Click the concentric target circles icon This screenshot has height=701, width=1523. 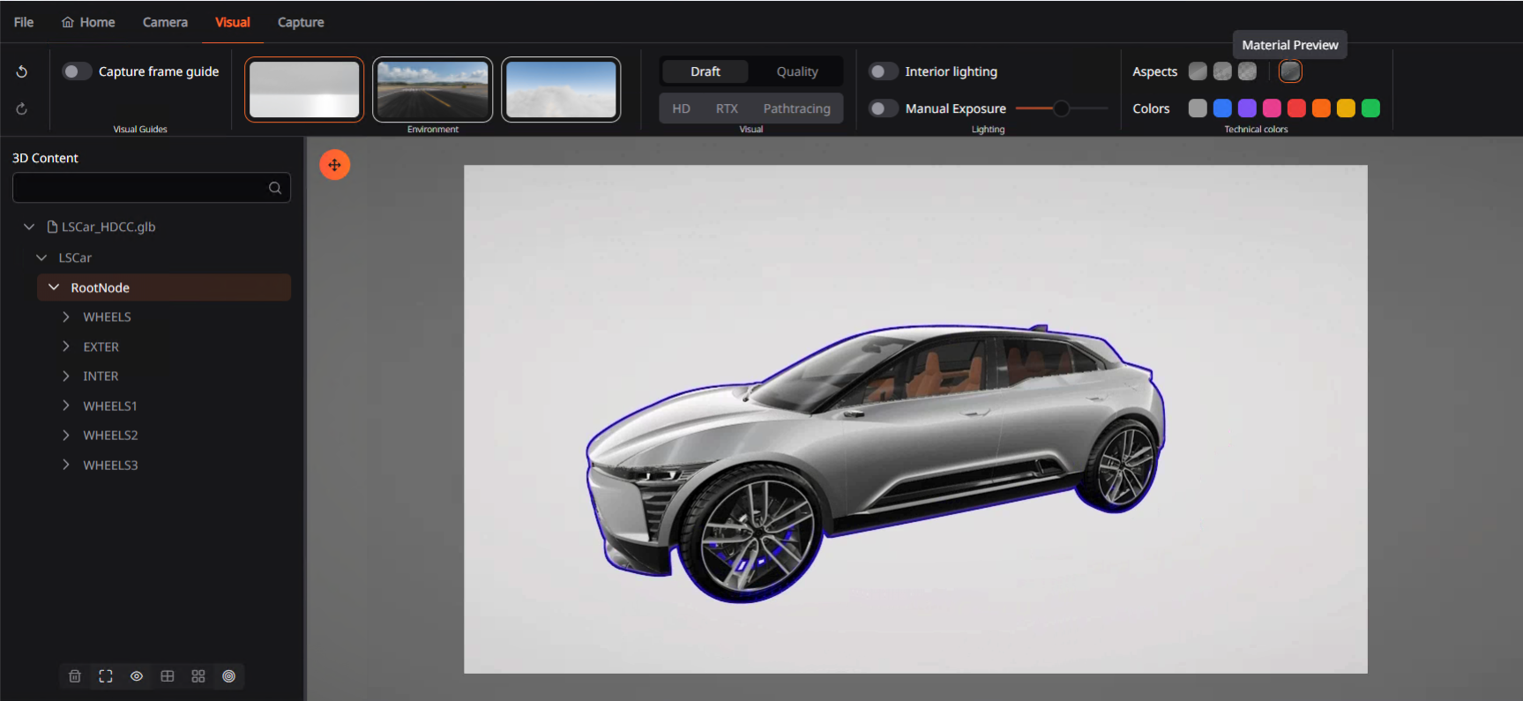(229, 676)
